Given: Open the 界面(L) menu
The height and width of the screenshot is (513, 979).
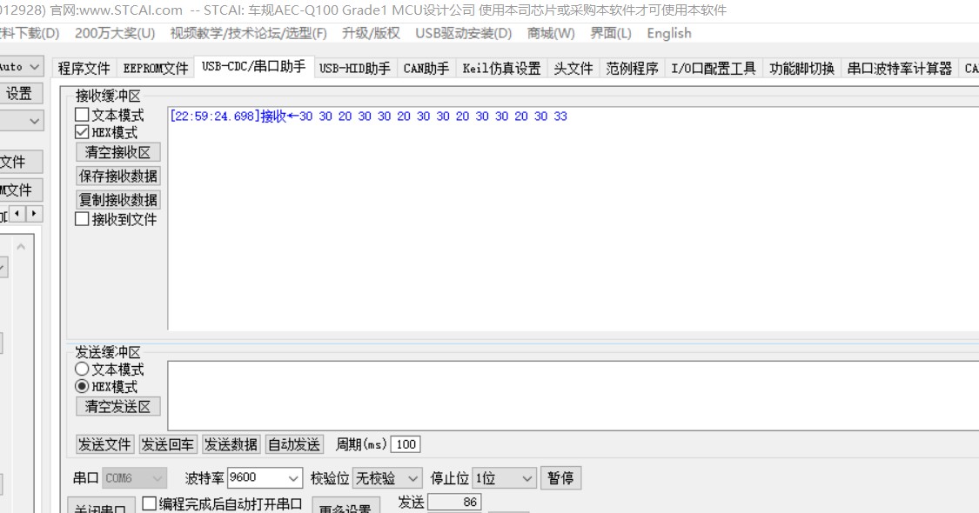Looking at the screenshot, I should [x=611, y=33].
